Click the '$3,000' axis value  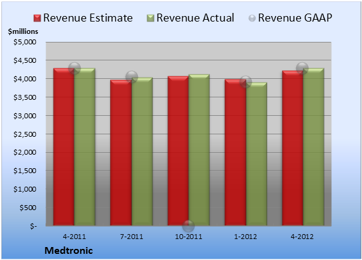[x=25, y=116]
